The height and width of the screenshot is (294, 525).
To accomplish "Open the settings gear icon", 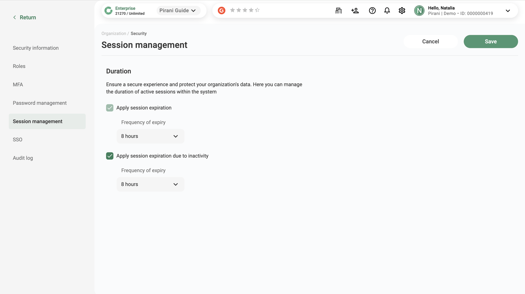I will coord(402,11).
